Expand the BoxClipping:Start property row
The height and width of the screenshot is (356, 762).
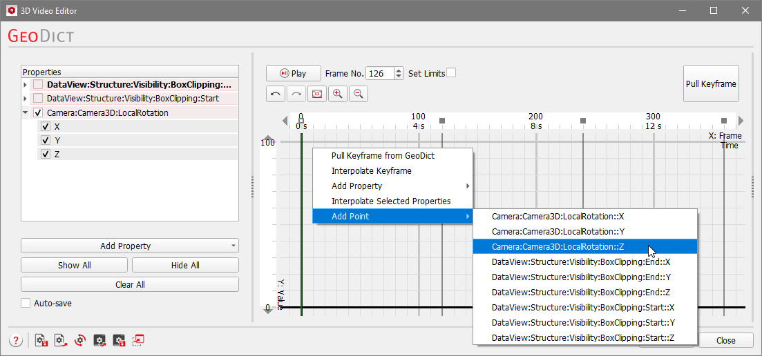tap(26, 99)
